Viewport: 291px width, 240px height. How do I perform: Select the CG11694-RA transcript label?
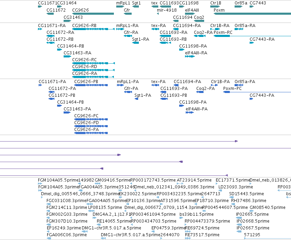(x=187, y=25)
